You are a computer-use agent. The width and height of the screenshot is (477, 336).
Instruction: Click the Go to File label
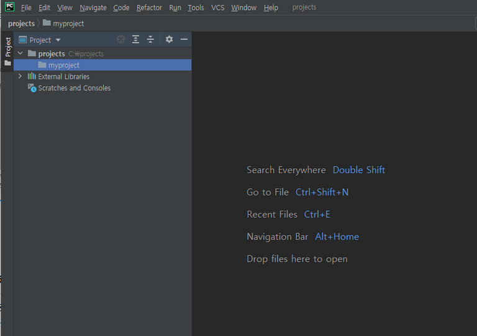268,192
